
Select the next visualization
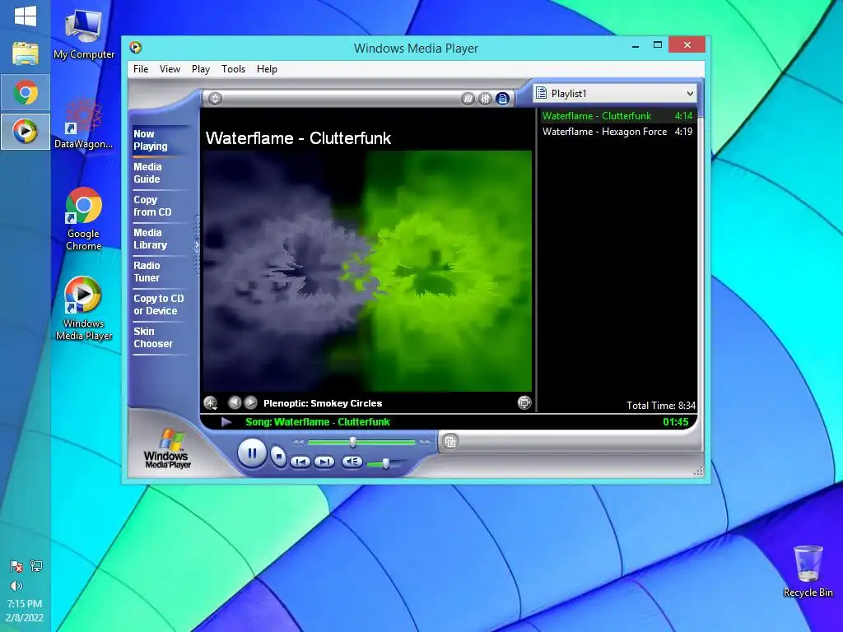250,402
